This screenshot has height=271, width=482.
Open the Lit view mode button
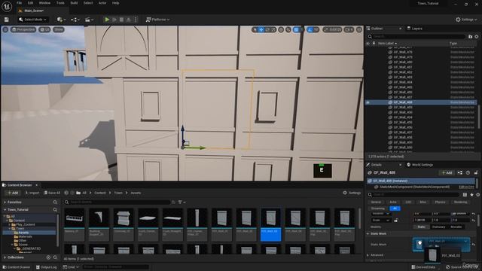pos(44,29)
